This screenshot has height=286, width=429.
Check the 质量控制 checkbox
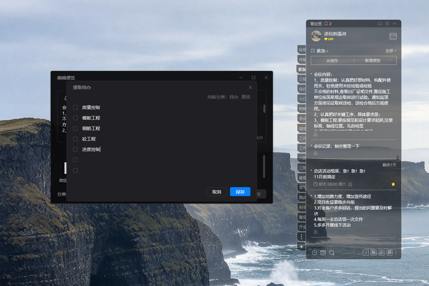coord(75,107)
